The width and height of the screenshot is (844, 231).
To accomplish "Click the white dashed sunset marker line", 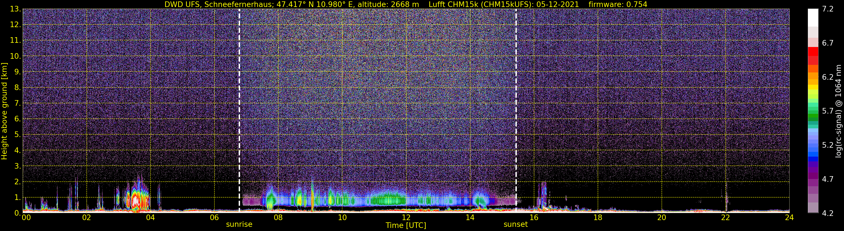I will click(516, 111).
